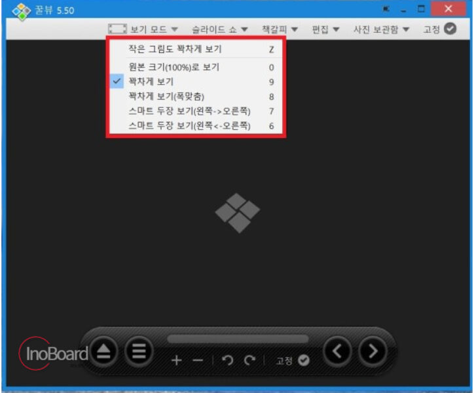Click the view mode rectangle icon
This screenshot has height=393, width=474.
click(118, 29)
